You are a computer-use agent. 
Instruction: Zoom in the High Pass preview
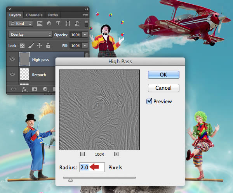pyautogui.click(x=116, y=154)
